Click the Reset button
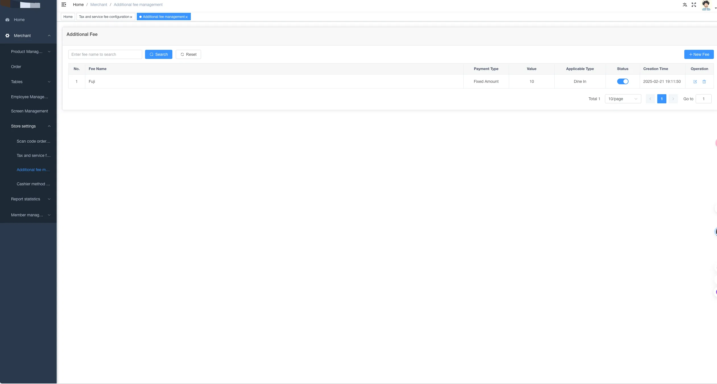 click(x=188, y=54)
